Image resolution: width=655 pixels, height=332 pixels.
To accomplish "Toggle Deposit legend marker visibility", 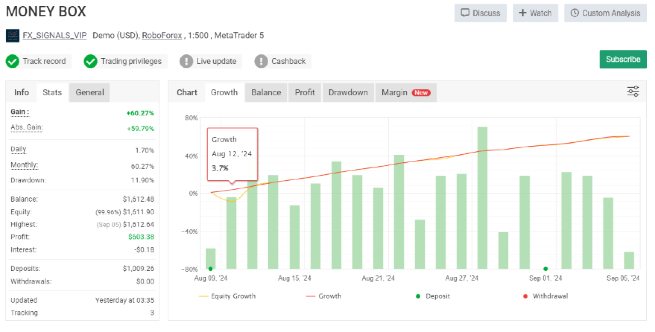I will click(433, 296).
